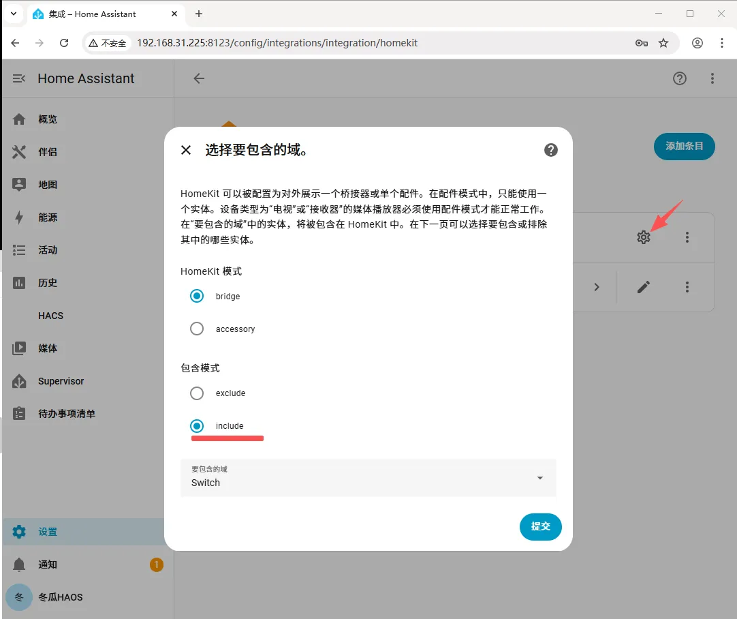Viewport: 737px width, 619px height.
Task: Select the 集成 – Home Assistant tab
Action: [106, 14]
